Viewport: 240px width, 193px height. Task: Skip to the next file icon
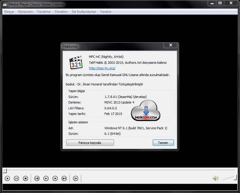click(x=64, y=178)
